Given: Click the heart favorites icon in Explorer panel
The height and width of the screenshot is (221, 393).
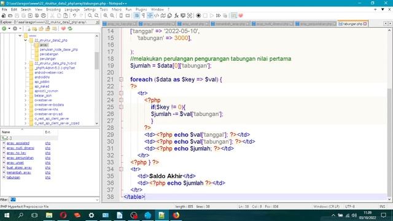Looking at the screenshot, I should point(63,29).
